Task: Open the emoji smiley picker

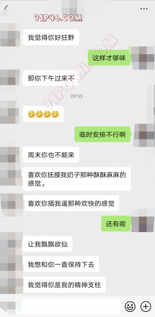Action: pyautogui.click(x=130, y=307)
